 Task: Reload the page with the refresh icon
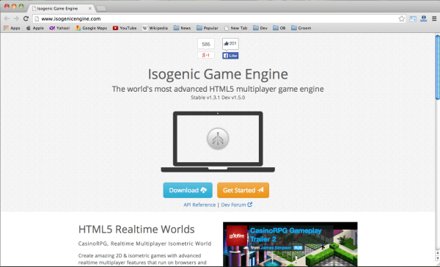click(26, 19)
